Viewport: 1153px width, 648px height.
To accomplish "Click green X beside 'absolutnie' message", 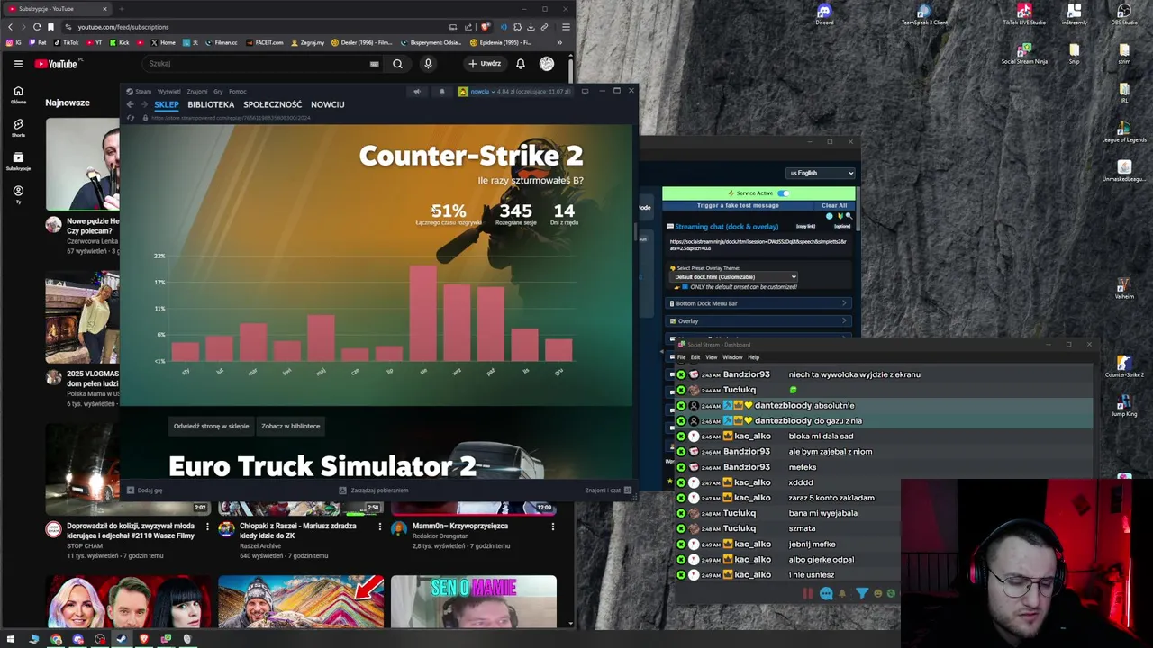I will point(681,406).
